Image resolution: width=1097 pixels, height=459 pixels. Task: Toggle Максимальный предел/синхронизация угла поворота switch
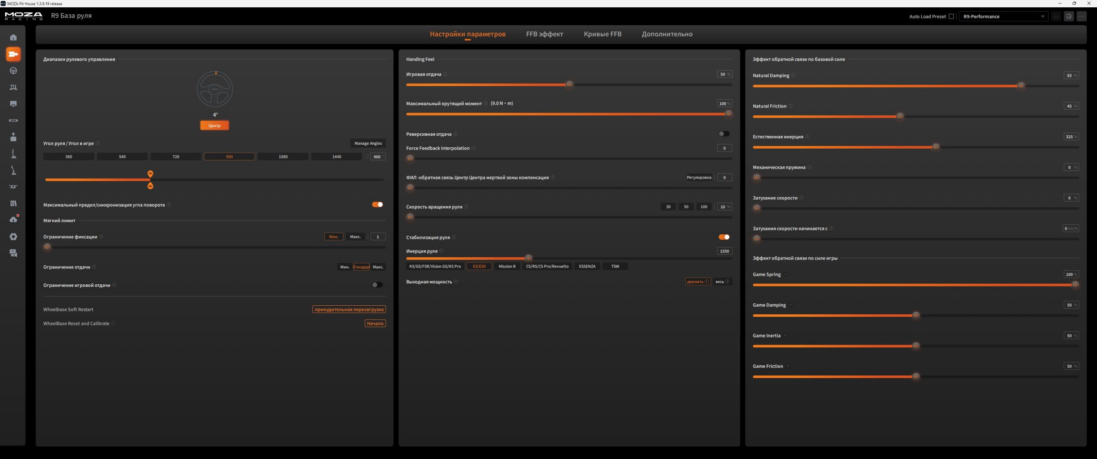378,204
